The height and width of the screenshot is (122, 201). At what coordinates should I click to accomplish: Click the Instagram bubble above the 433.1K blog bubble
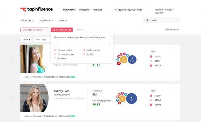(124, 54)
